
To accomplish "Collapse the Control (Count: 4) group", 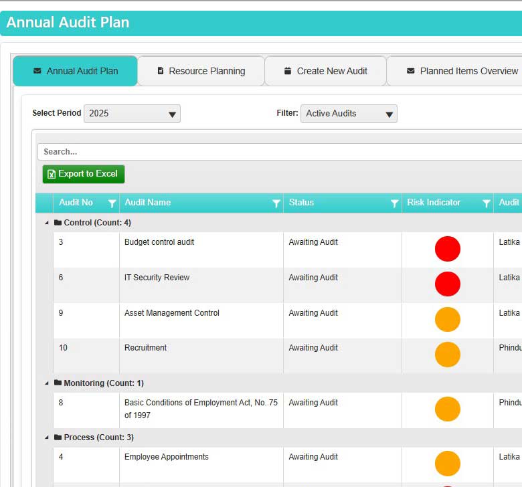I will [47, 223].
